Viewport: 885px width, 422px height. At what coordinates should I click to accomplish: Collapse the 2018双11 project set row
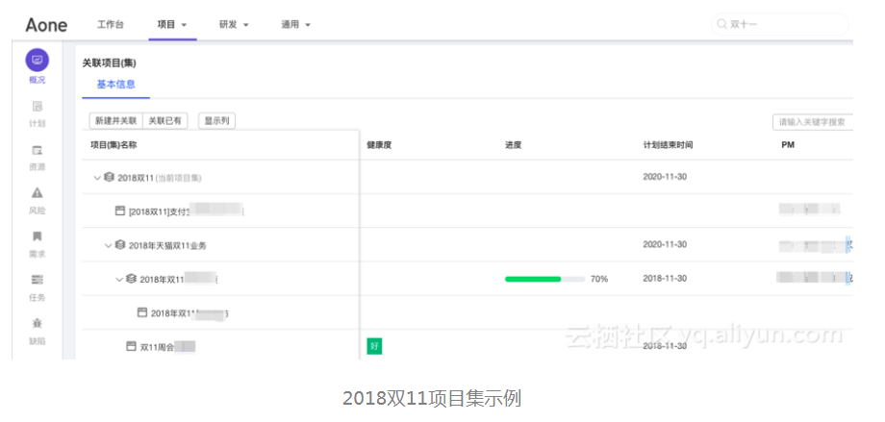pyautogui.click(x=97, y=178)
